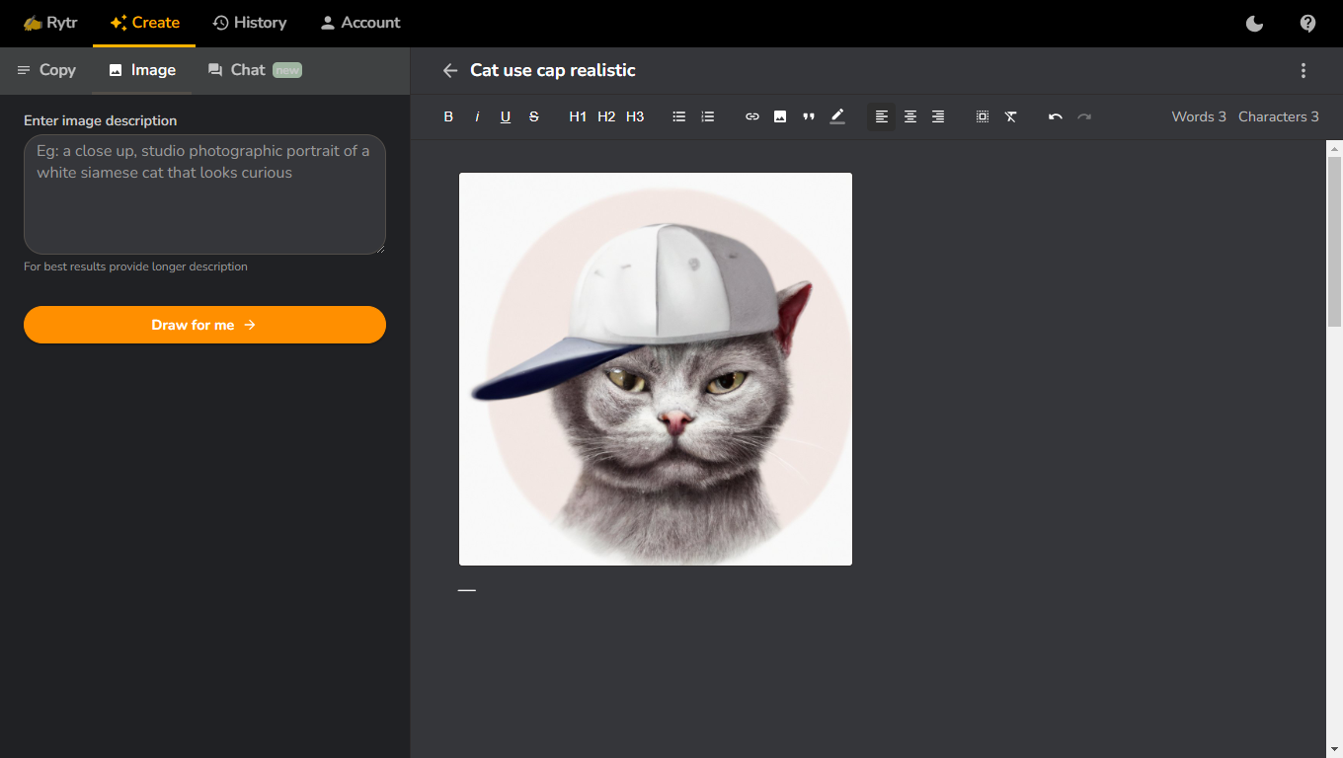Clear text formatting
This screenshot has width=1343, height=758.
tap(1011, 116)
